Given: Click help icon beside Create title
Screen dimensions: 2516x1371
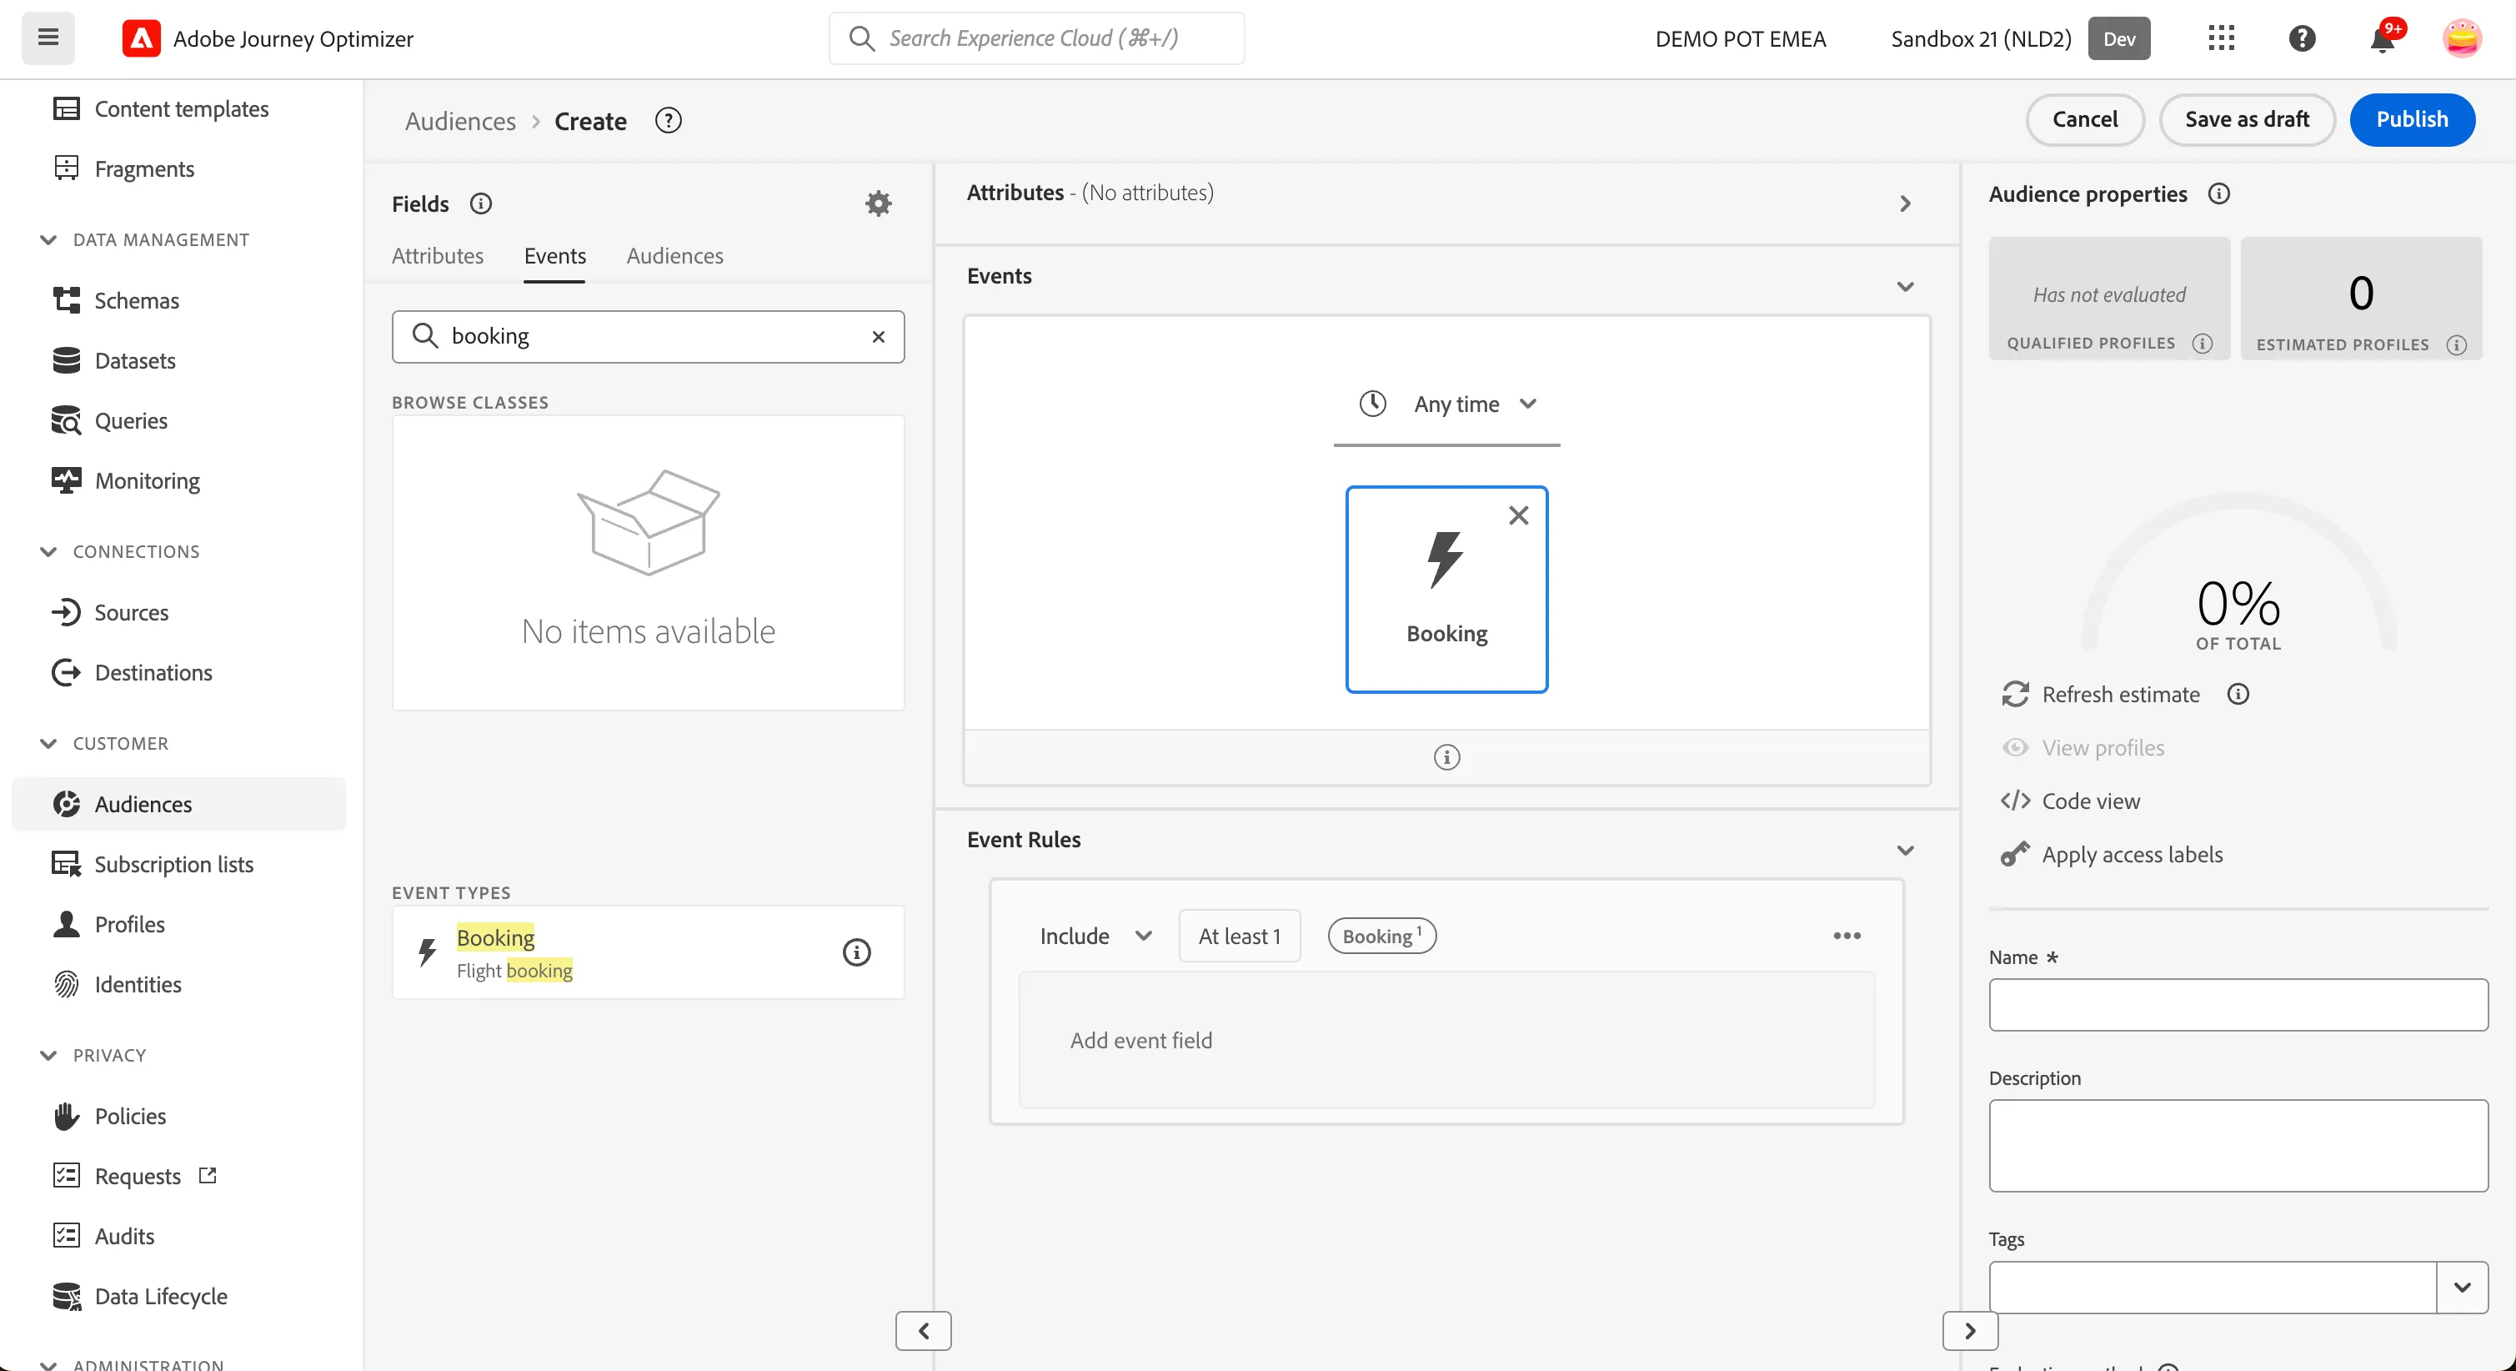Looking at the screenshot, I should coord(668,120).
